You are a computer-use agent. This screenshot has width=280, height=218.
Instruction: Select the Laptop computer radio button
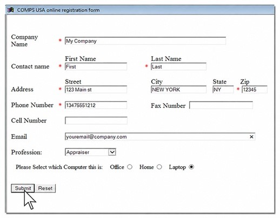pyautogui.click(x=191, y=167)
